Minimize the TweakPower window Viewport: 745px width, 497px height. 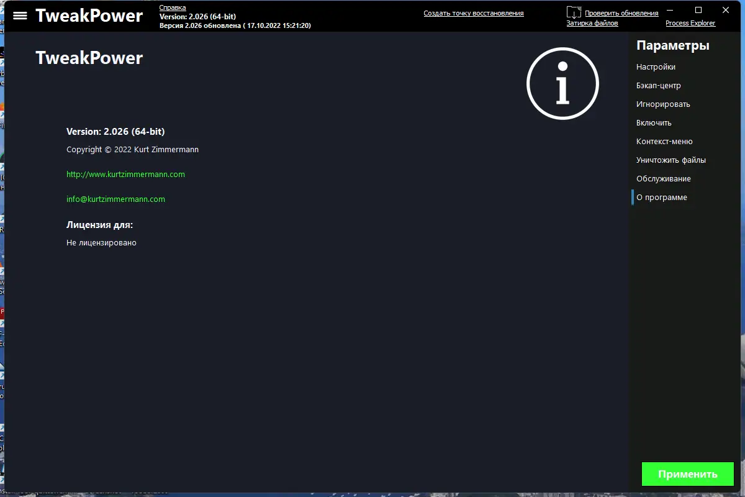tap(670, 10)
